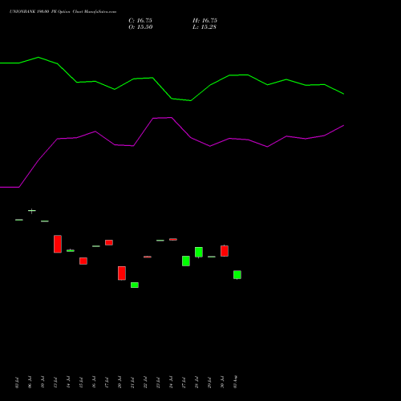Screen dimensions: 401x401
Task: Click the UNIONBANK PE Option Chart title
Action: pyautogui.click(x=63, y=12)
